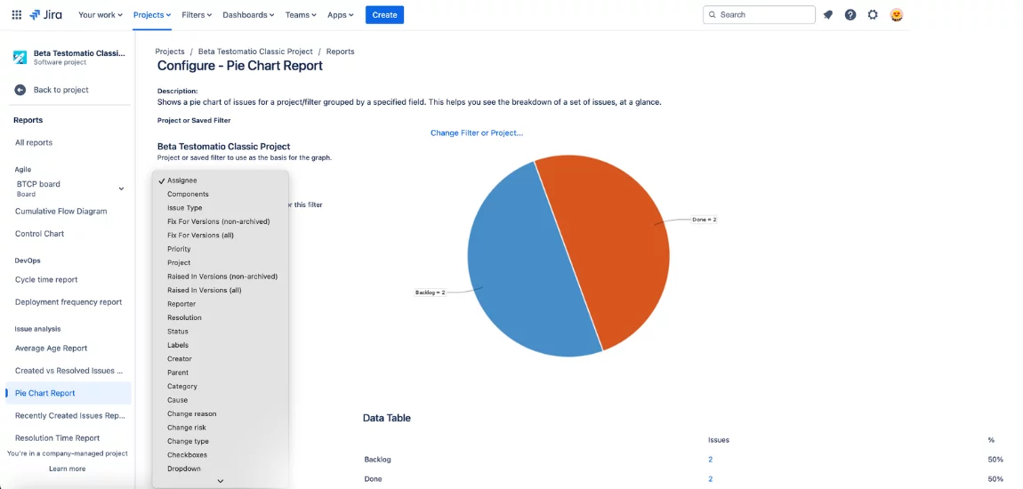The height and width of the screenshot is (489, 1023).
Task: Open the help question mark icon
Action: [x=850, y=14]
